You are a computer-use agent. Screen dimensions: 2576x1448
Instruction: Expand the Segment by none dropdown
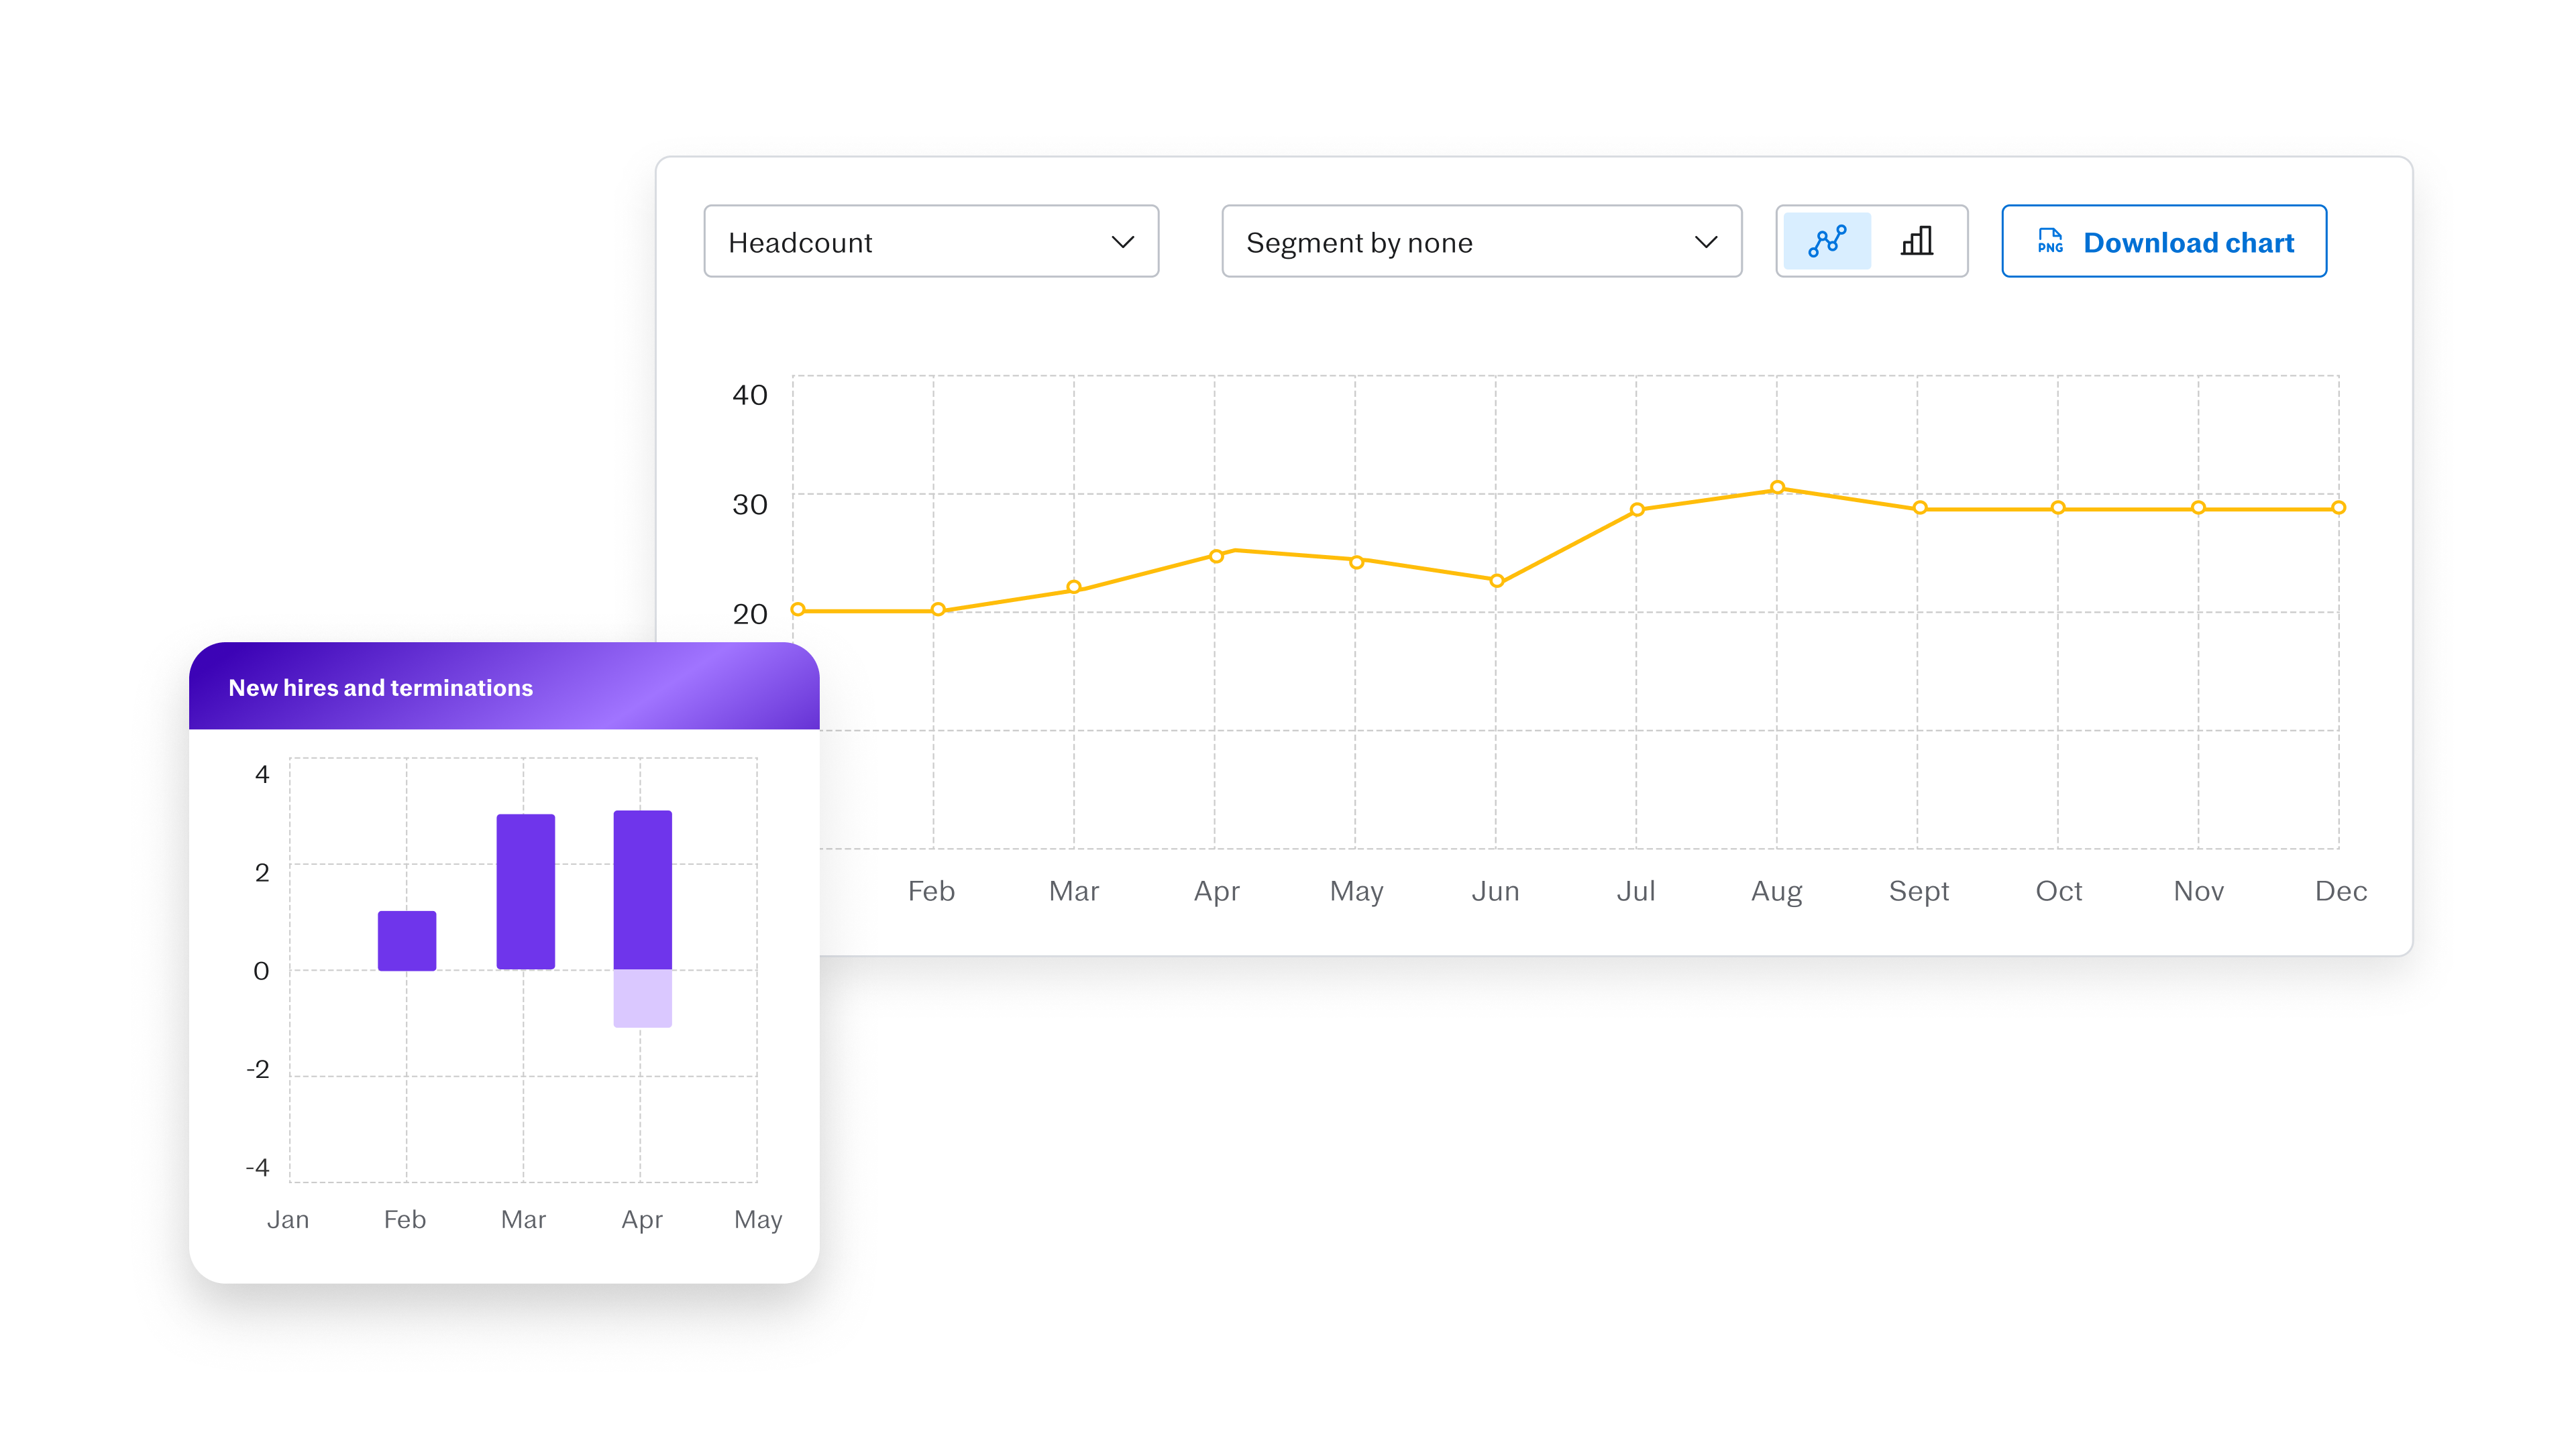pyautogui.click(x=1481, y=242)
